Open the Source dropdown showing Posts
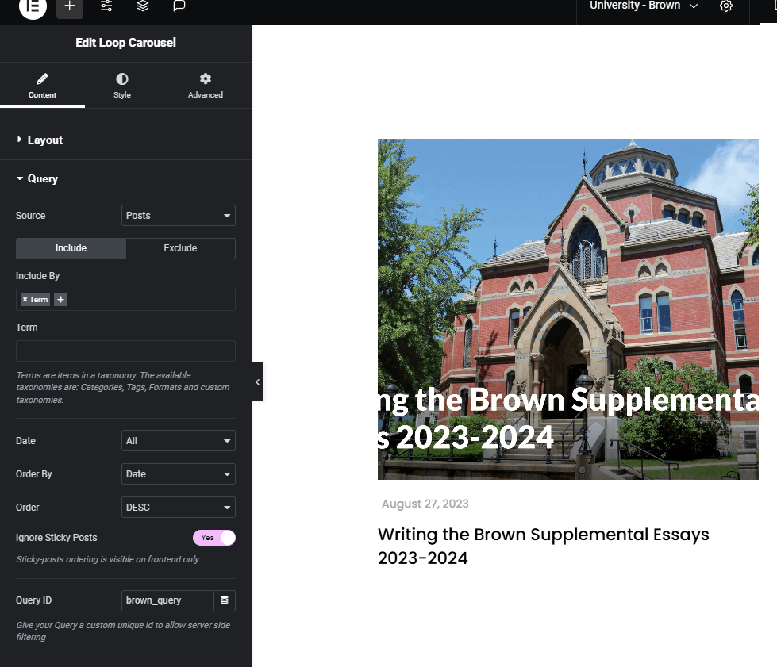This screenshot has height=667, width=777. point(179,216)
